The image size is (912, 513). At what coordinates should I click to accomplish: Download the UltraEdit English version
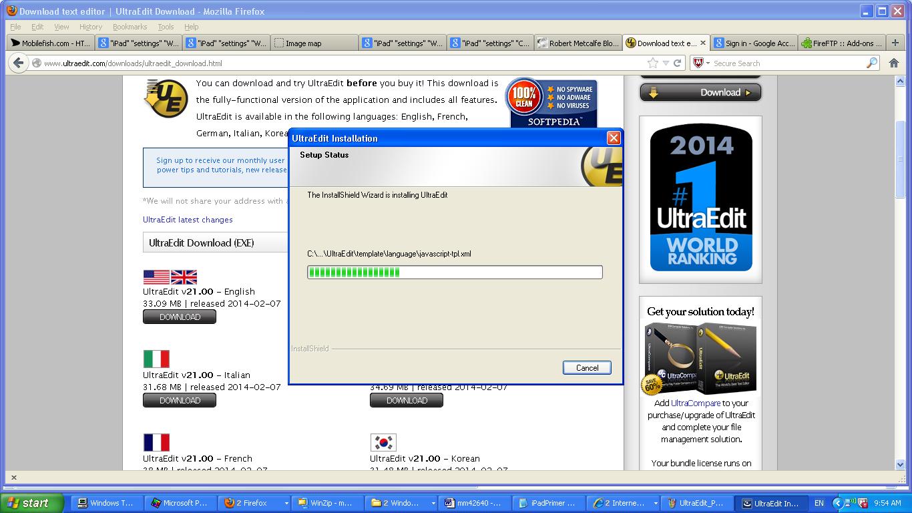point(180,317)
